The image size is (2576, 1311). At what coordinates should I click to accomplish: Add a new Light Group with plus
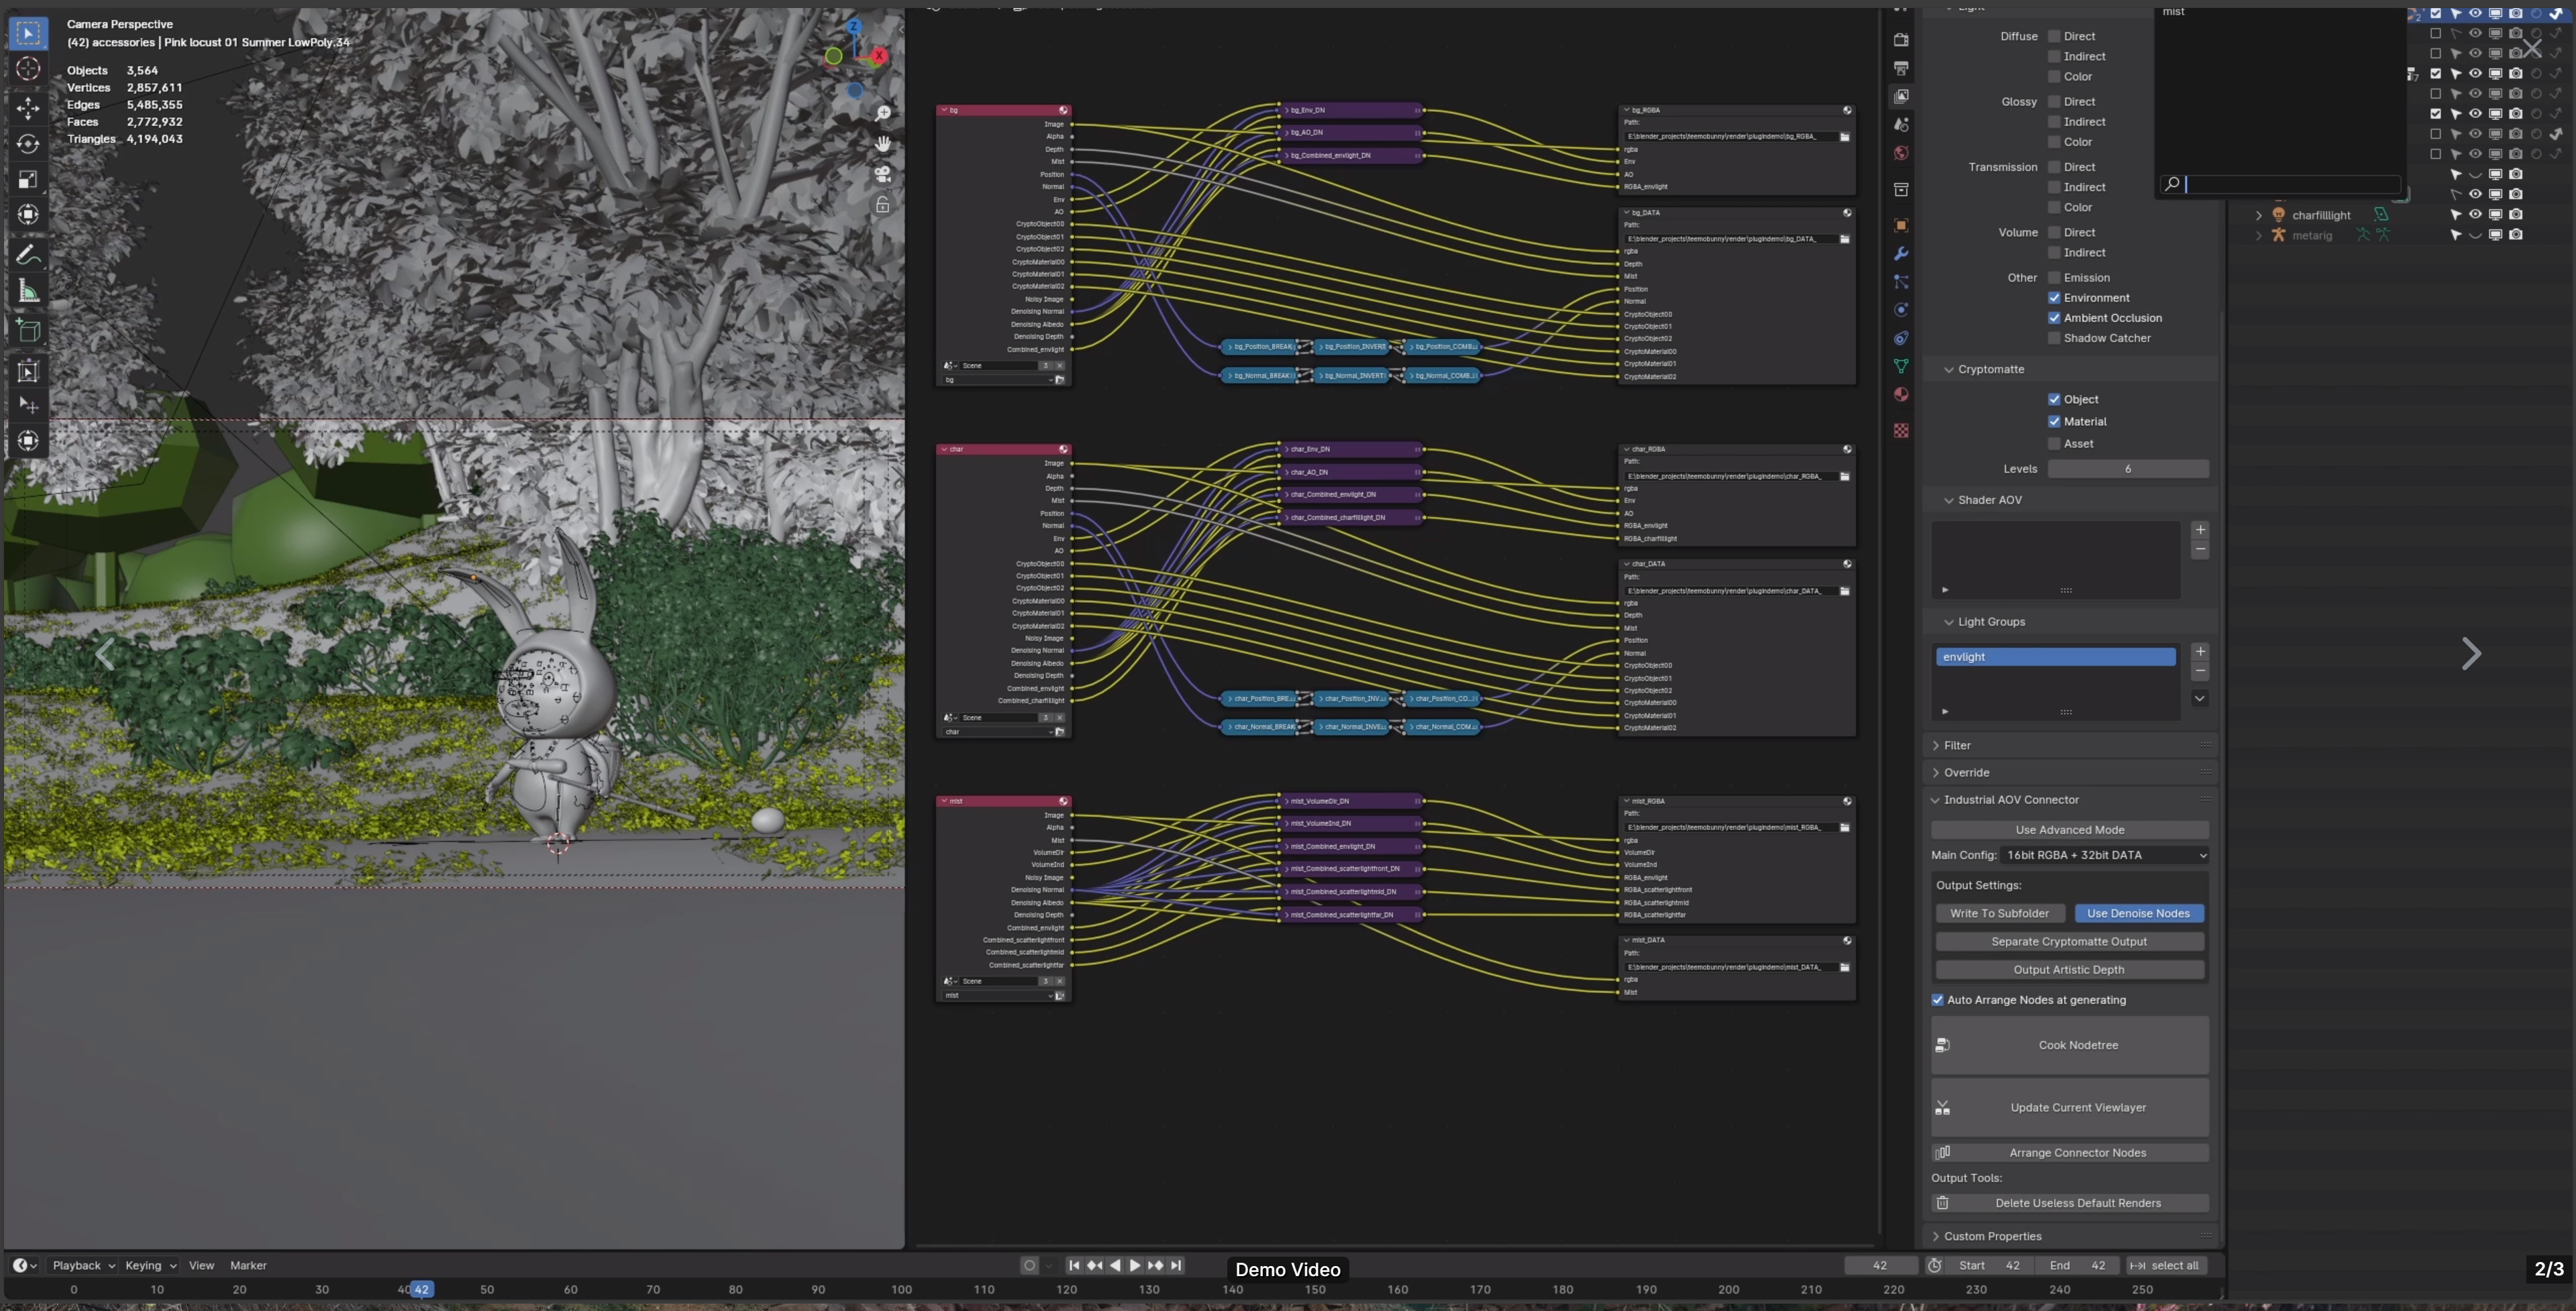2200,652
